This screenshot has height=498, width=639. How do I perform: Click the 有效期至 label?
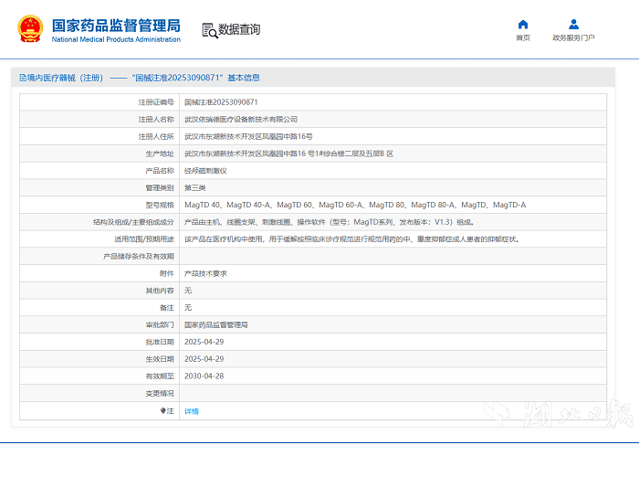pos(160,376)
